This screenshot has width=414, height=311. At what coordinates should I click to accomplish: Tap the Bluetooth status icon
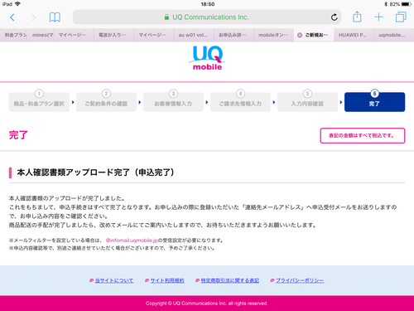[x=386, y=4]
